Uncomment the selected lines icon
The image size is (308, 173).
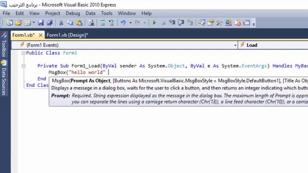coord(112,23)
